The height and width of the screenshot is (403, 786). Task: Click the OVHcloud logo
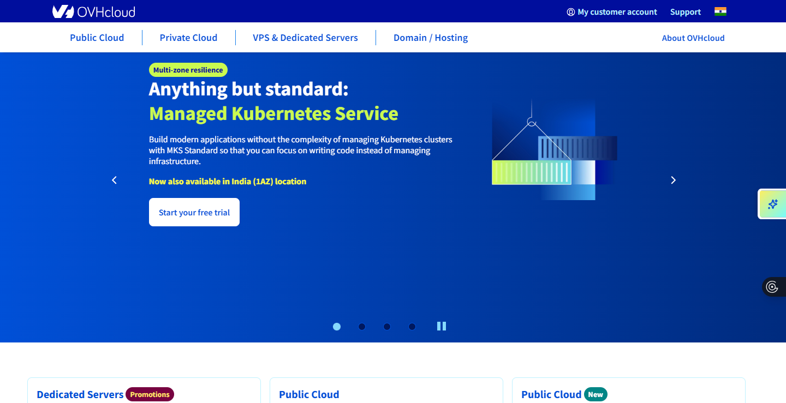[93, 11]
